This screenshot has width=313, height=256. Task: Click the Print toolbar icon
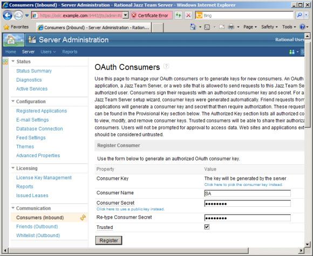pyautogui.click(x=231, y=27)
